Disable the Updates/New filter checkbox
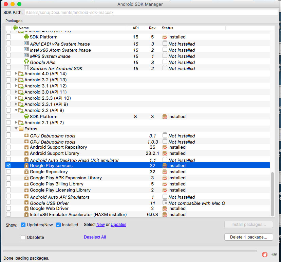The width and height of the screenshot is (281, 262). (23, 225)
